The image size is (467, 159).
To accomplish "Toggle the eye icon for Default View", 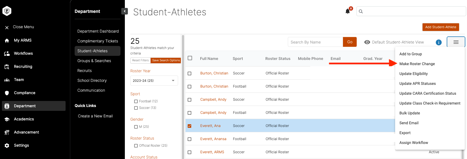I will (x=367, y=42).
